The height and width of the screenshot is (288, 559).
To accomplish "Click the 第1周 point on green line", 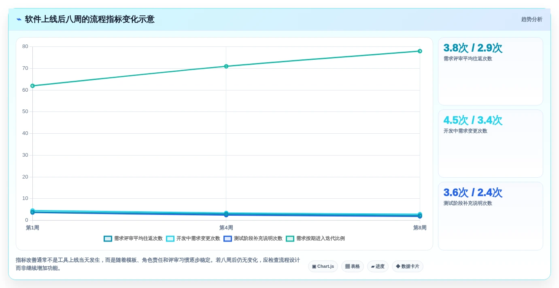I will [32, 86].
